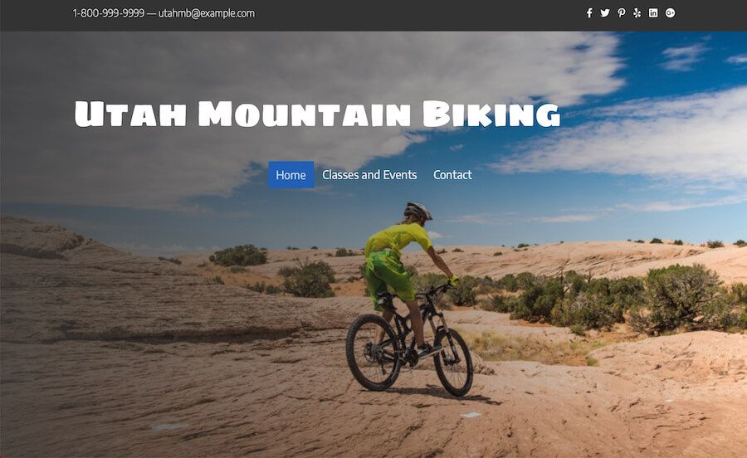Open the LinkedIn icon
The width and height of the screenshot is (747, 458).
point(653,13)
